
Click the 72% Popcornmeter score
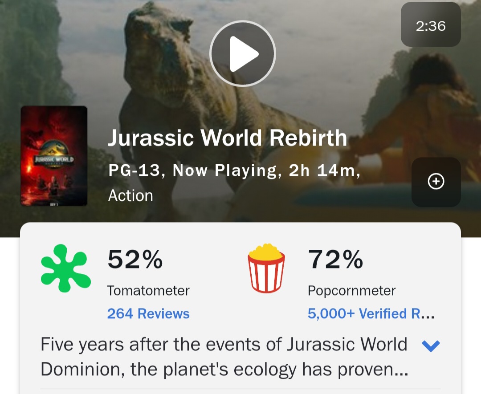coord(335,260)
